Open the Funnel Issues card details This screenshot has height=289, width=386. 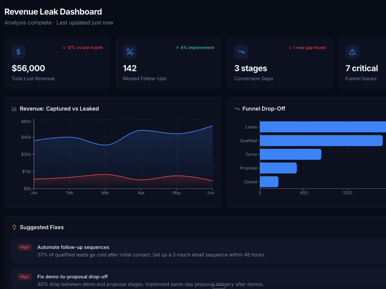pos(362,63)
